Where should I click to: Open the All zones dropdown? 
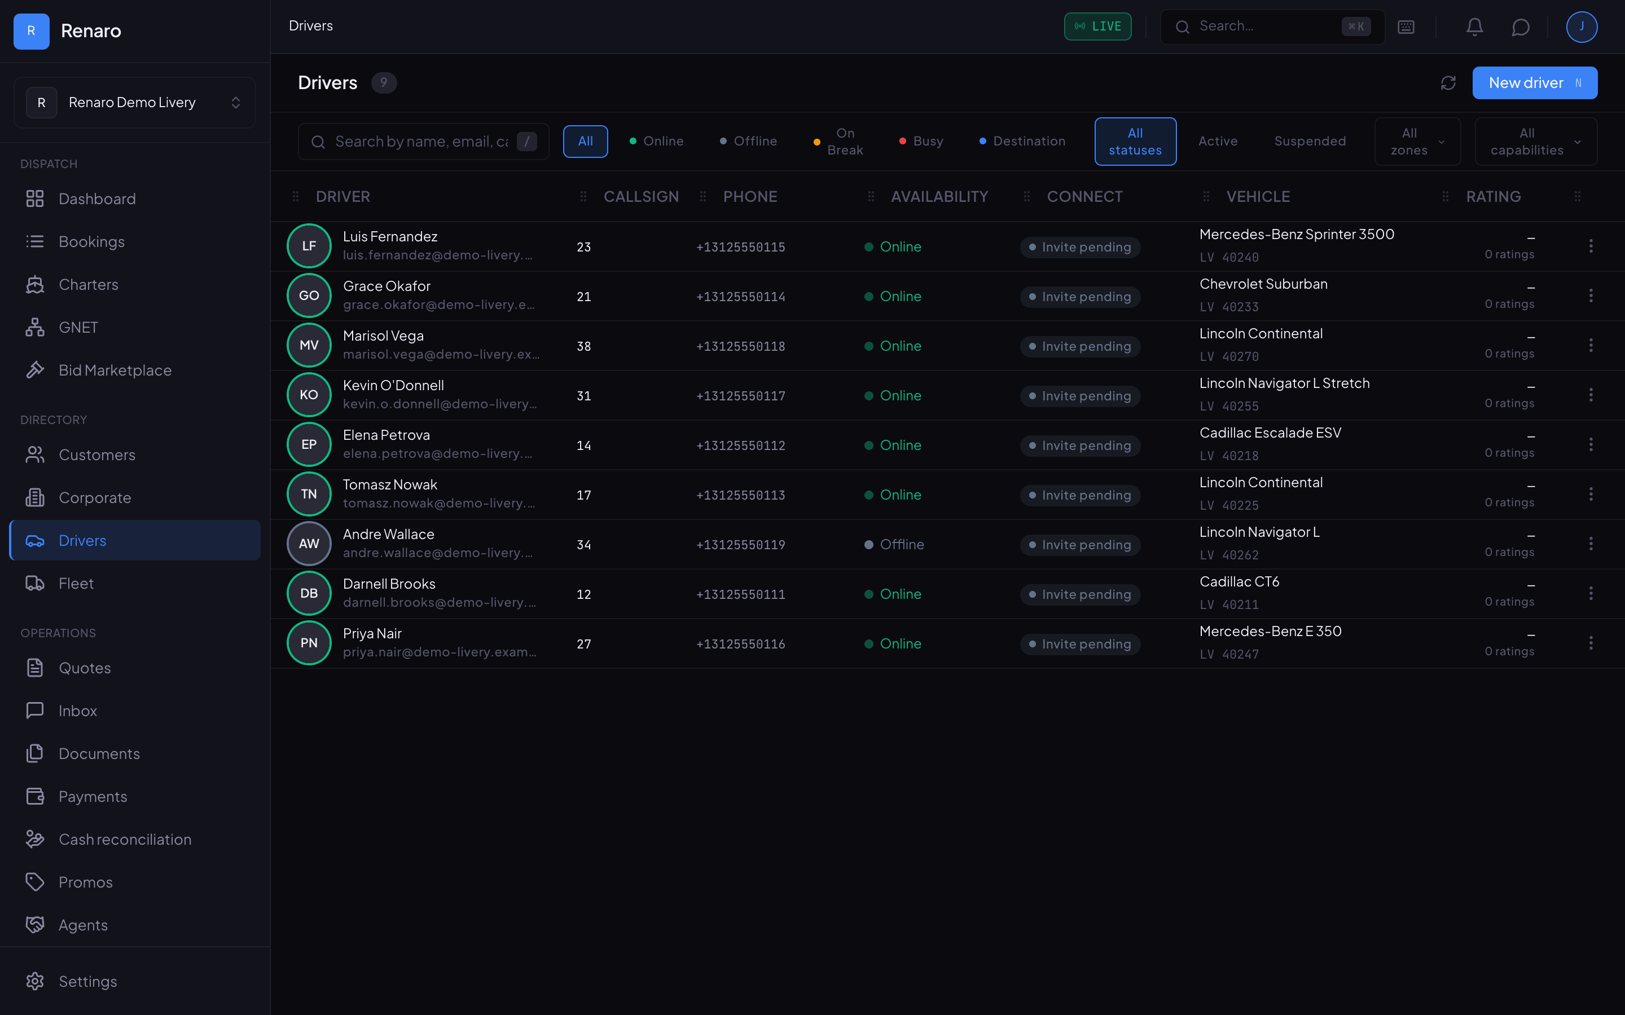click(1417, 142)
